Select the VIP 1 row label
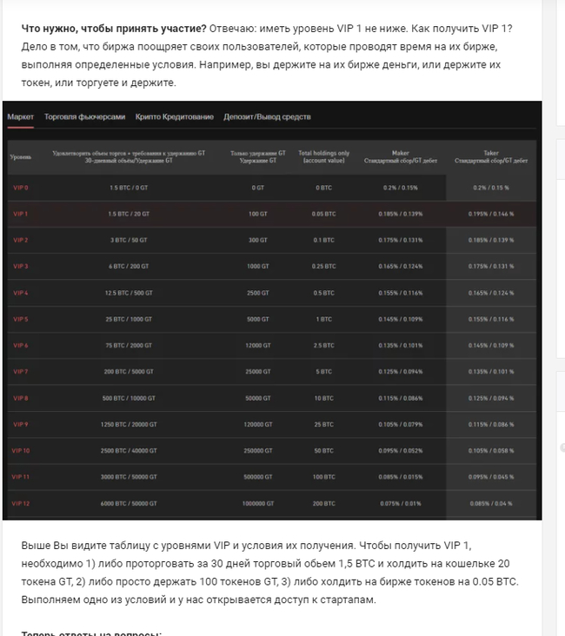 [19, 214]
